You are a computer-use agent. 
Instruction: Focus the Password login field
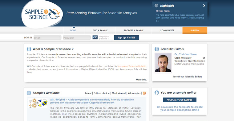tap(77, 37)
